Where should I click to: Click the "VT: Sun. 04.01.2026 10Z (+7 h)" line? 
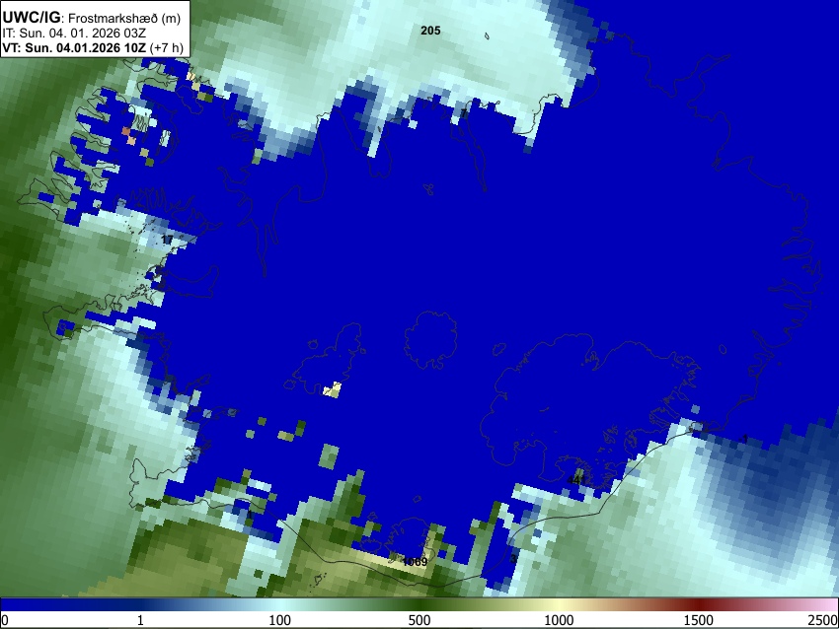[x=93, y=47]
